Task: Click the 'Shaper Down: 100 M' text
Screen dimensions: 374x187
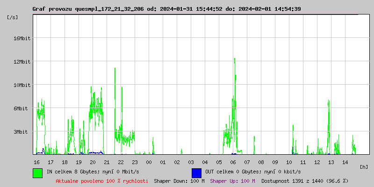Action: 179,181
